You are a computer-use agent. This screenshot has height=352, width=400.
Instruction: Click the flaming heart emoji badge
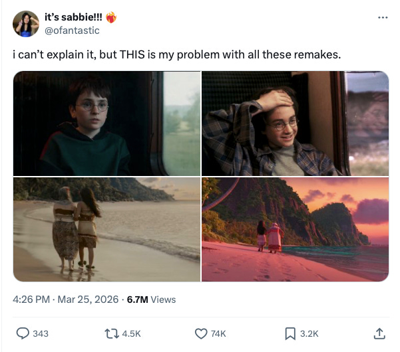[x=111, y=17]
